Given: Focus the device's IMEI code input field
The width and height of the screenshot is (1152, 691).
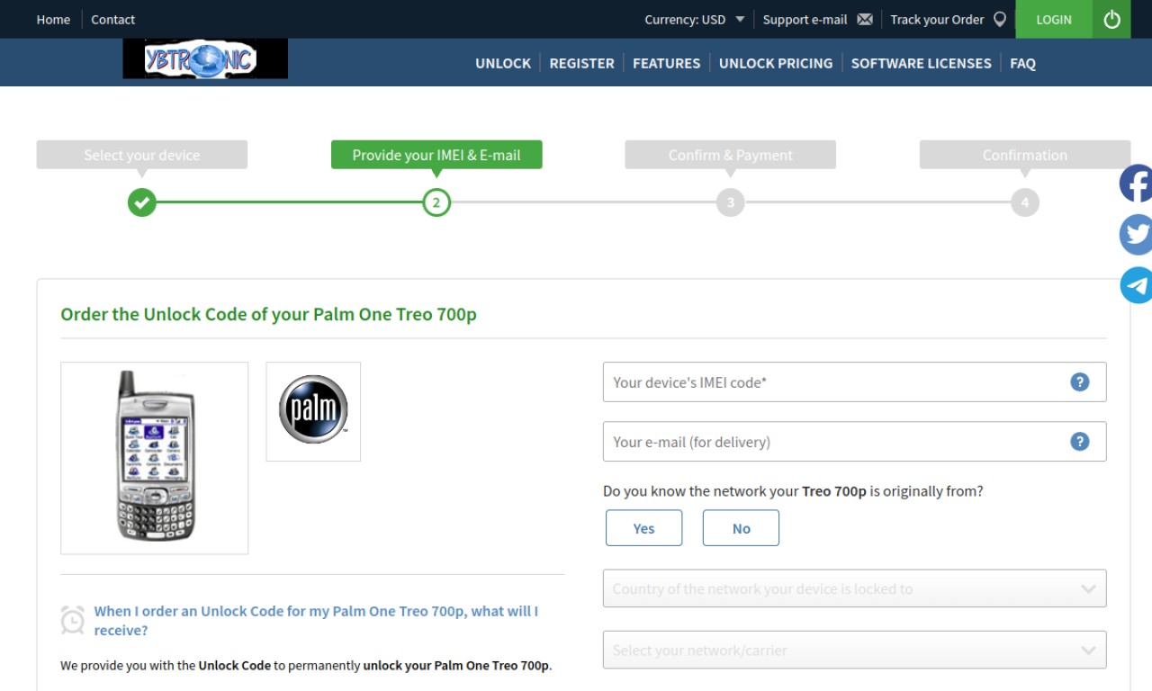Looking at the screenshot, I should click(x=854, y=382).
